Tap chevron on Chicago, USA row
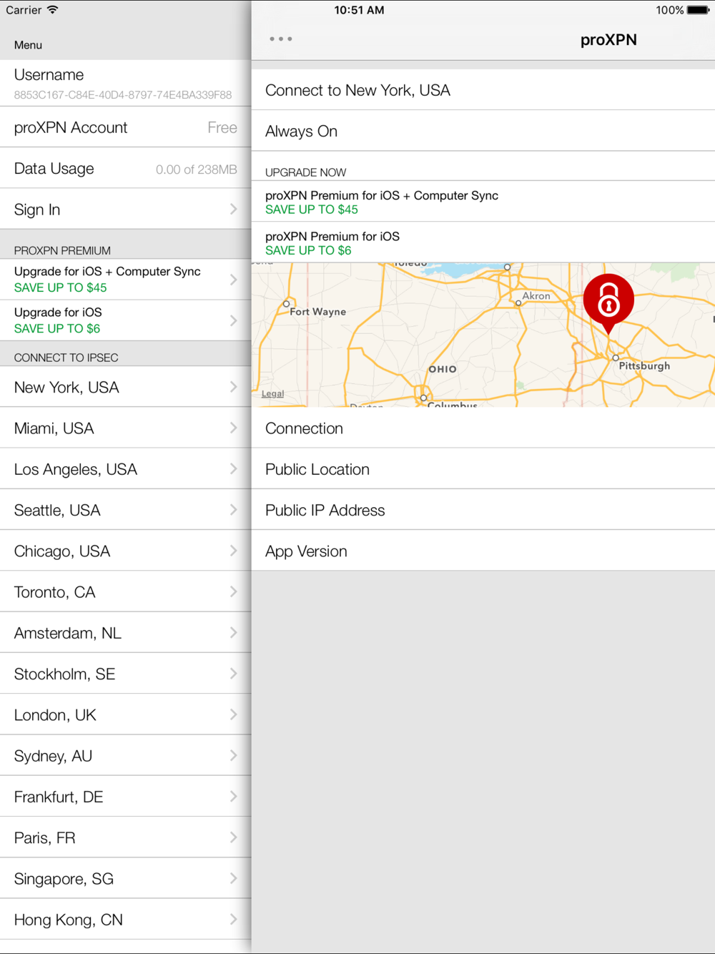Viewport: 715px width, 954px height. pyautogui.click(x=233, y=551)
